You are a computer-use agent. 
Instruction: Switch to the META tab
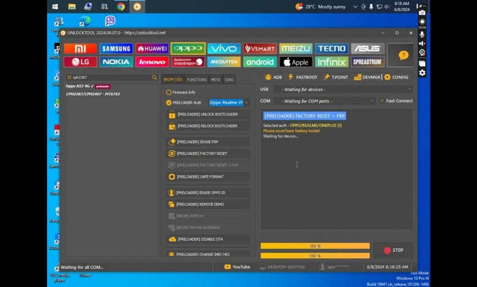(x=215, y=79)
